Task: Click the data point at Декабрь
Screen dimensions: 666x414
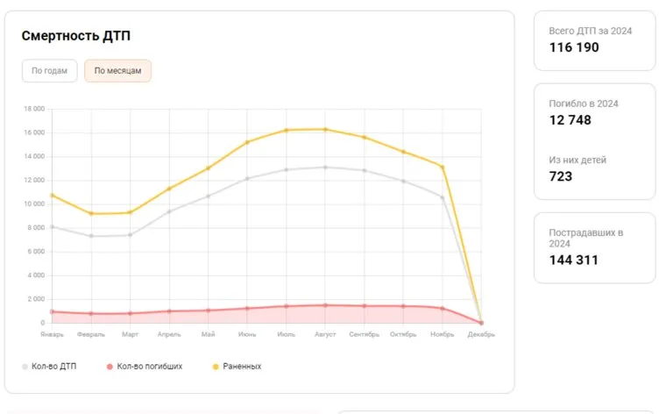Action: click(481, 322)
